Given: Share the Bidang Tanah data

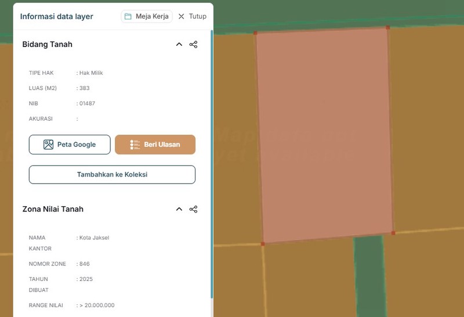Looking at the screenshot, I should point(194,45).
